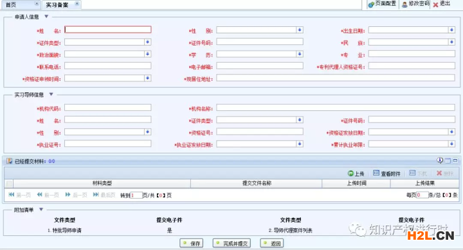Click the 专利代理人资格证号 input field
This screenshot has width=463, height=250.
click(412, 66)
